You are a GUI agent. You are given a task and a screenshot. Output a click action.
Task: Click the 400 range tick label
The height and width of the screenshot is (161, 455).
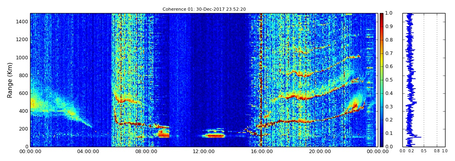[24, 111]
